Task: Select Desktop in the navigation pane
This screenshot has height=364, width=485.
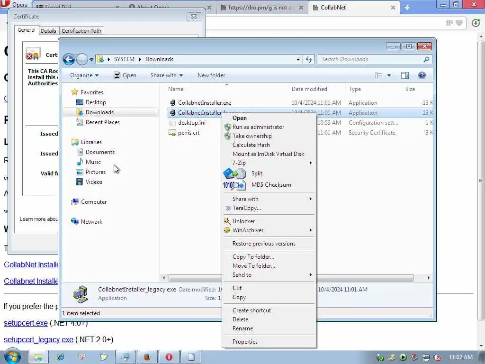Action: (96, 102)
